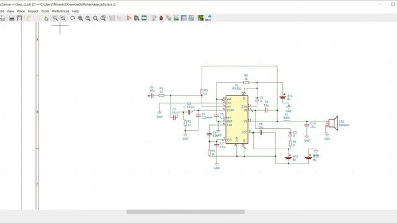Viewport: 397px width, 223px height.
Task: Open Pcbnew board editor icon
Action: (201, 18)
